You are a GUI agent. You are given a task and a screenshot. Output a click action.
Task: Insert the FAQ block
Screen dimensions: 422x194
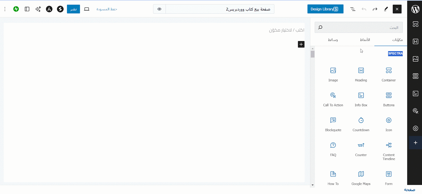pos(333,149)
